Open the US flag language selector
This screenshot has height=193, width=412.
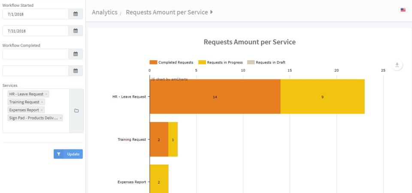(403, 10)
